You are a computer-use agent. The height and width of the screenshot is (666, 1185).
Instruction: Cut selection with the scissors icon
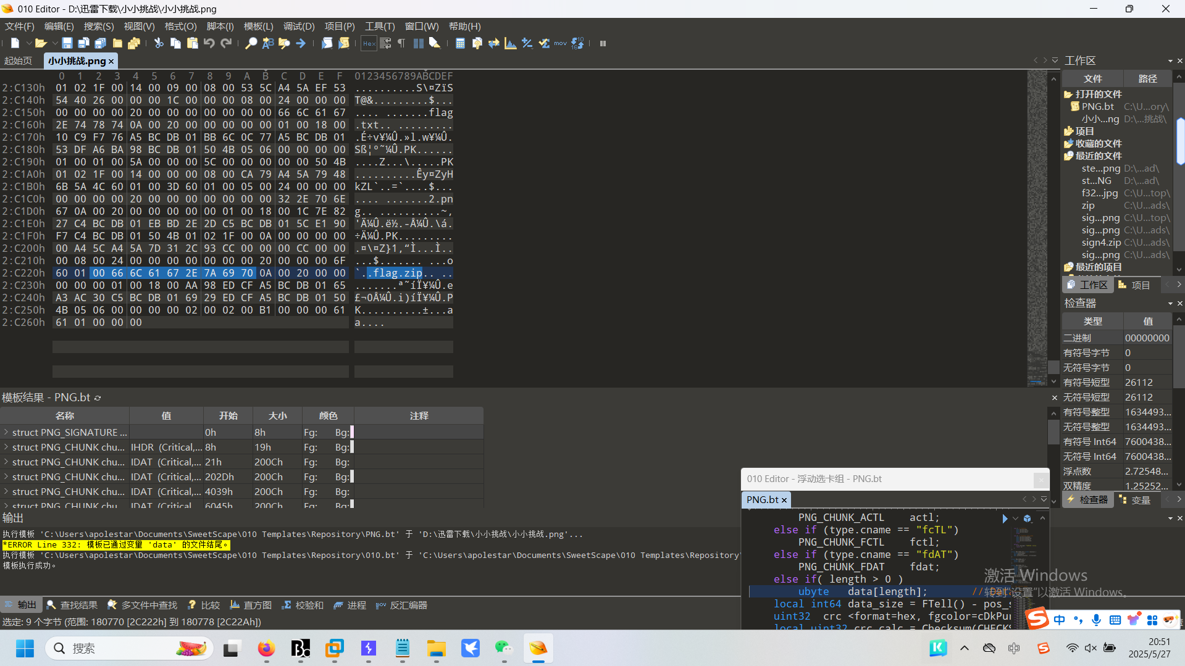click(x=159, y=43)
